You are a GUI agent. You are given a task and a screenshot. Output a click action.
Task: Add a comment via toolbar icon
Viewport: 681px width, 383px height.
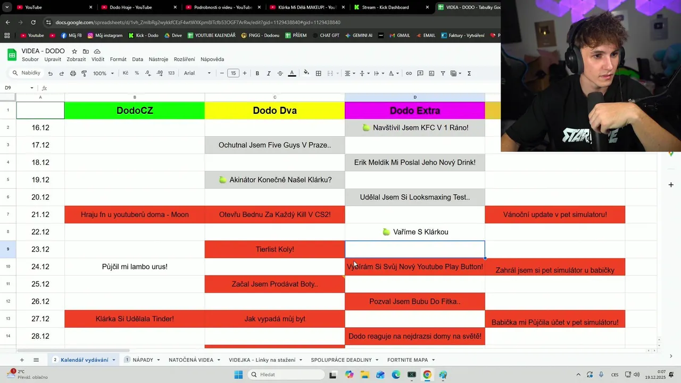[x=420, y=73]
